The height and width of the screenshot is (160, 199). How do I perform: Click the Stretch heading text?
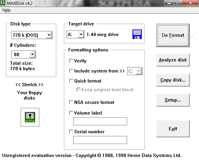(29, 85)
